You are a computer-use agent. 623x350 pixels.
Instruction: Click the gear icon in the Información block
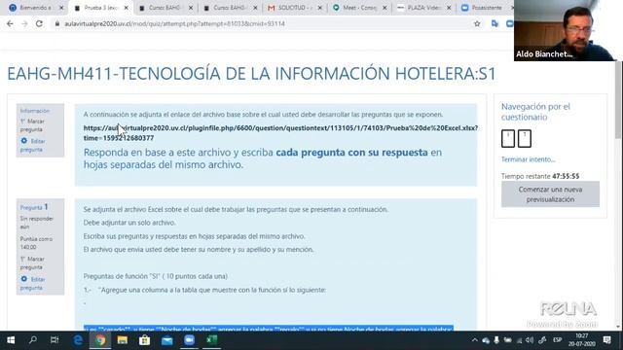click(23, 141)
